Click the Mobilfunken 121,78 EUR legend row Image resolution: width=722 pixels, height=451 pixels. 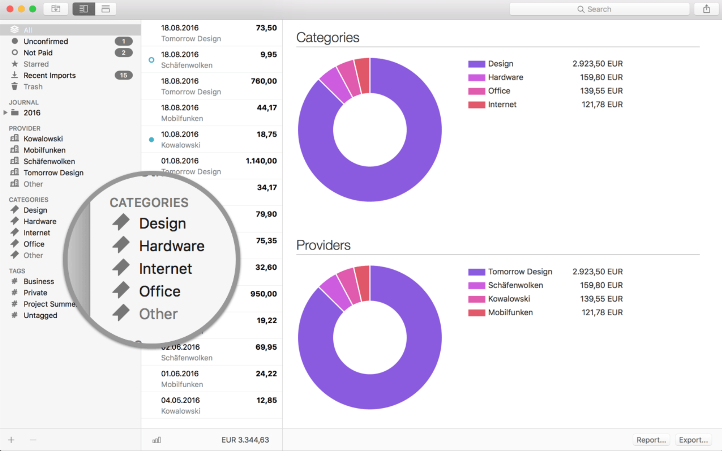point(545,312)
